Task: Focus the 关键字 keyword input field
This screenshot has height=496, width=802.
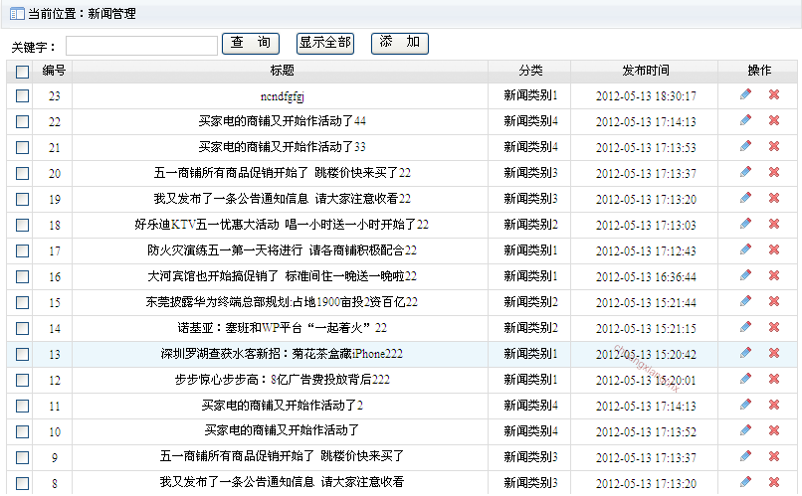Action: (141, 46)
